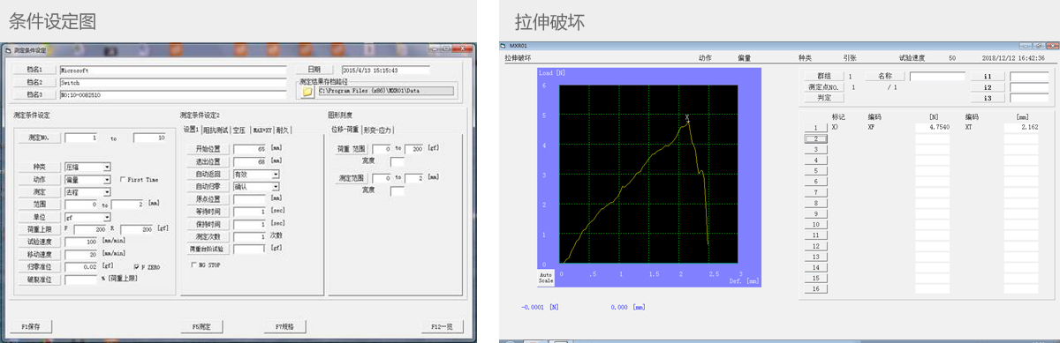Toggle the F ZERO checkbox
The image size is (1060, 343).
coord(134,266)
